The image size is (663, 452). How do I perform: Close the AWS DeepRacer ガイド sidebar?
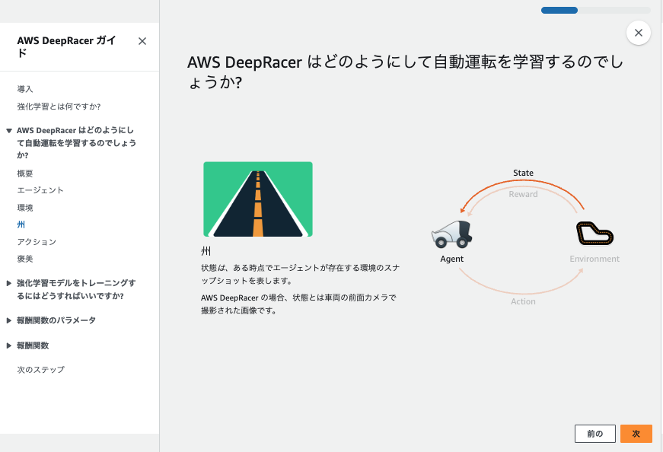tap(142, 41)
